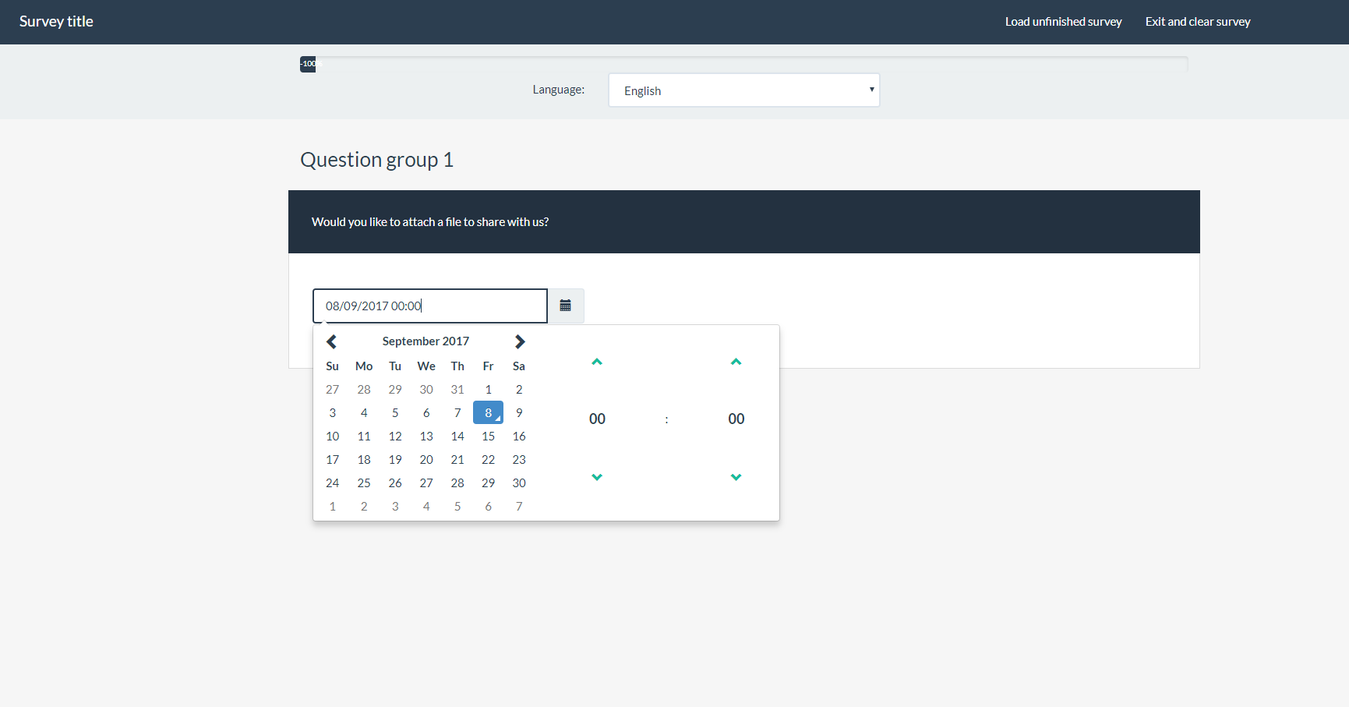Increase minutes using the up arrow
Screen dimensions: 1349x707
coord(736,362)
